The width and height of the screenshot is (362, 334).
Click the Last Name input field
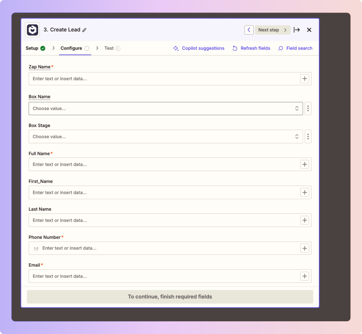(x=170, y=220)
